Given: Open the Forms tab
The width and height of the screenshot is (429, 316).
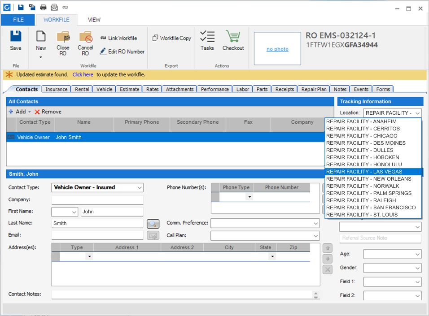Looking at the screenshot, I should click(x=383, y=89).
